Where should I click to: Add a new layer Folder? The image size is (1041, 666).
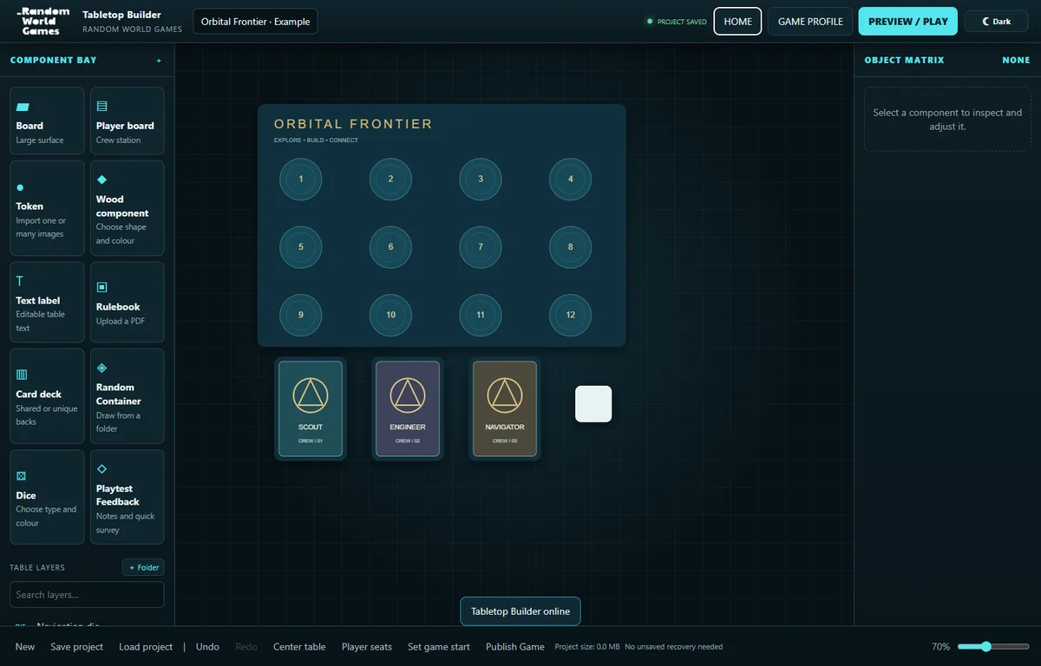(x=143, y=568)
